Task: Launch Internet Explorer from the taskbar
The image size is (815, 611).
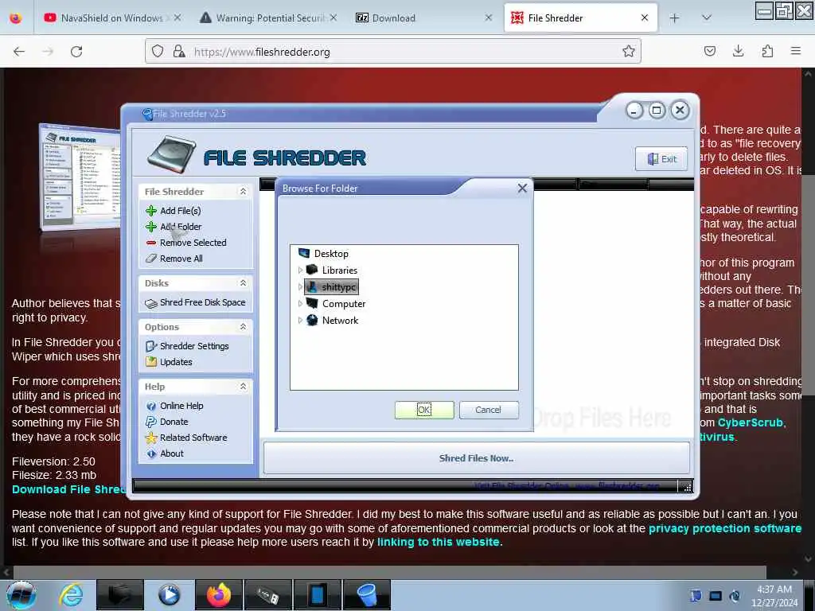Action: pyautogui.click(x=71, y=595)
